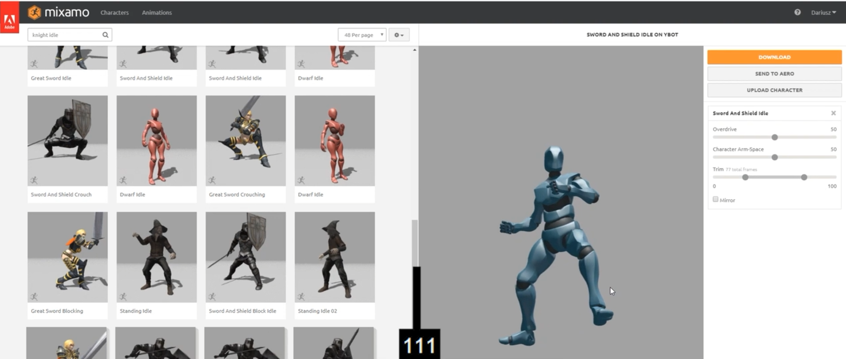The width and height of the screenshot is (846, 359).
Task: Click the Trim end slider handle
Action: click(804, 177)
